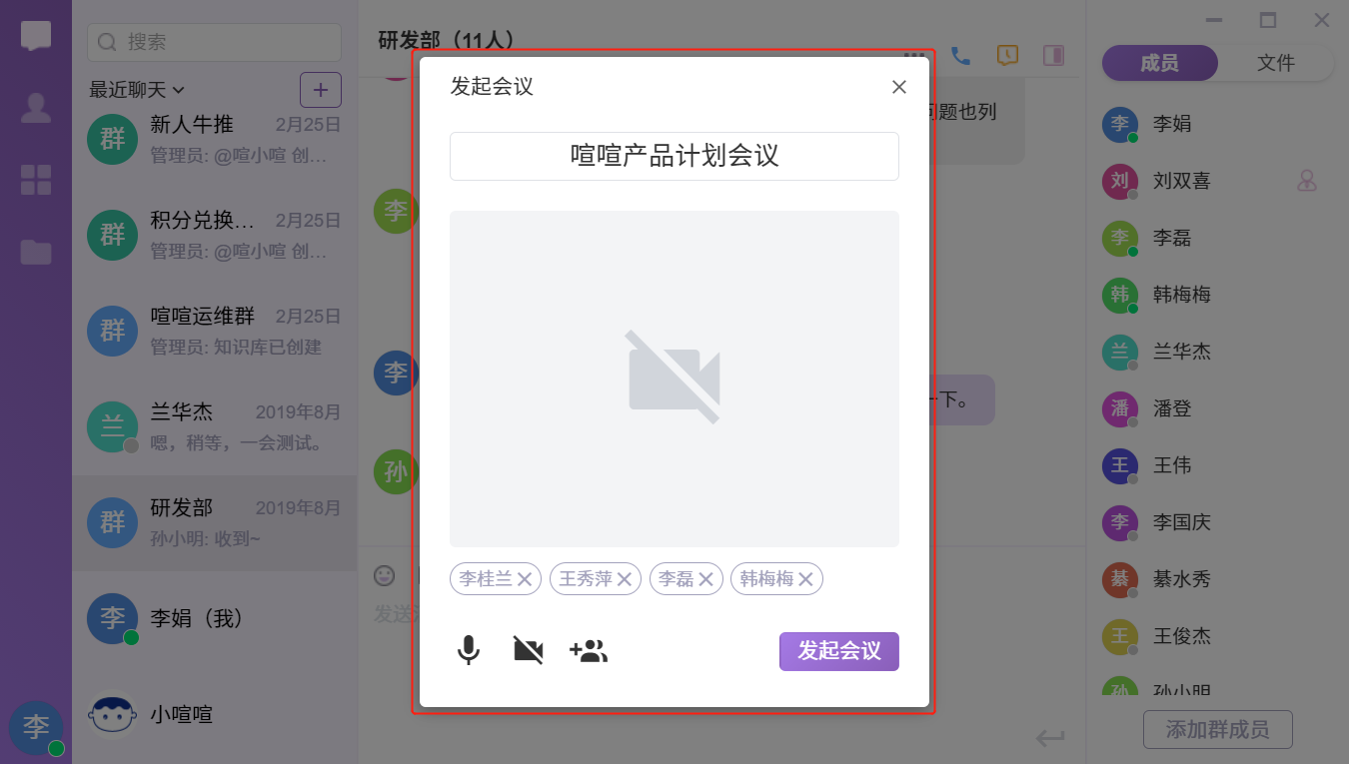Switch to the 文件 tab

[1275, 63]
